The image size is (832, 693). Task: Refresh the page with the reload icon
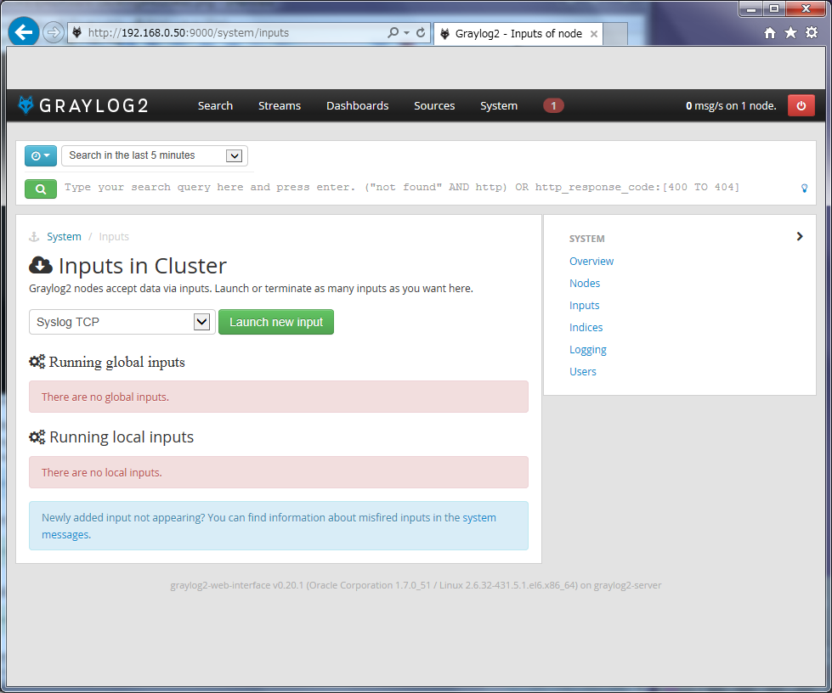click(x=421, y=32)
